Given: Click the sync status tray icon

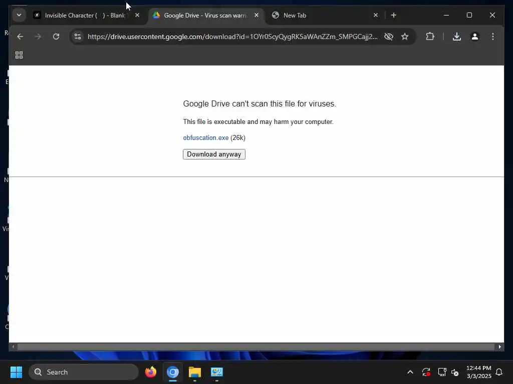Looking at the screenshot, I should pos(426,372).
